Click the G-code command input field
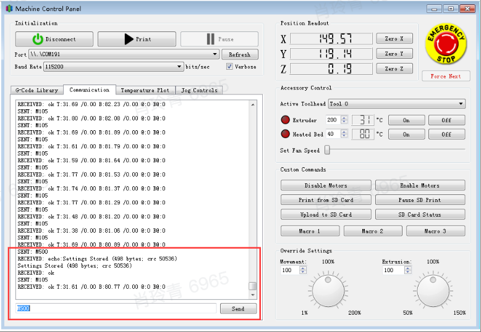481x332 pixels. [116, 309]
